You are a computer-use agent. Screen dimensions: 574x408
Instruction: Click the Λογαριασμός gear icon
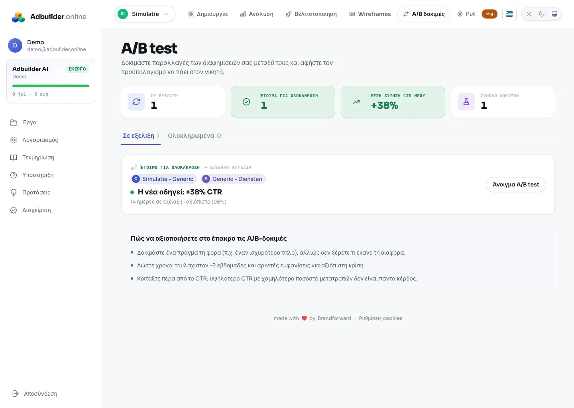tap(14, 140)
